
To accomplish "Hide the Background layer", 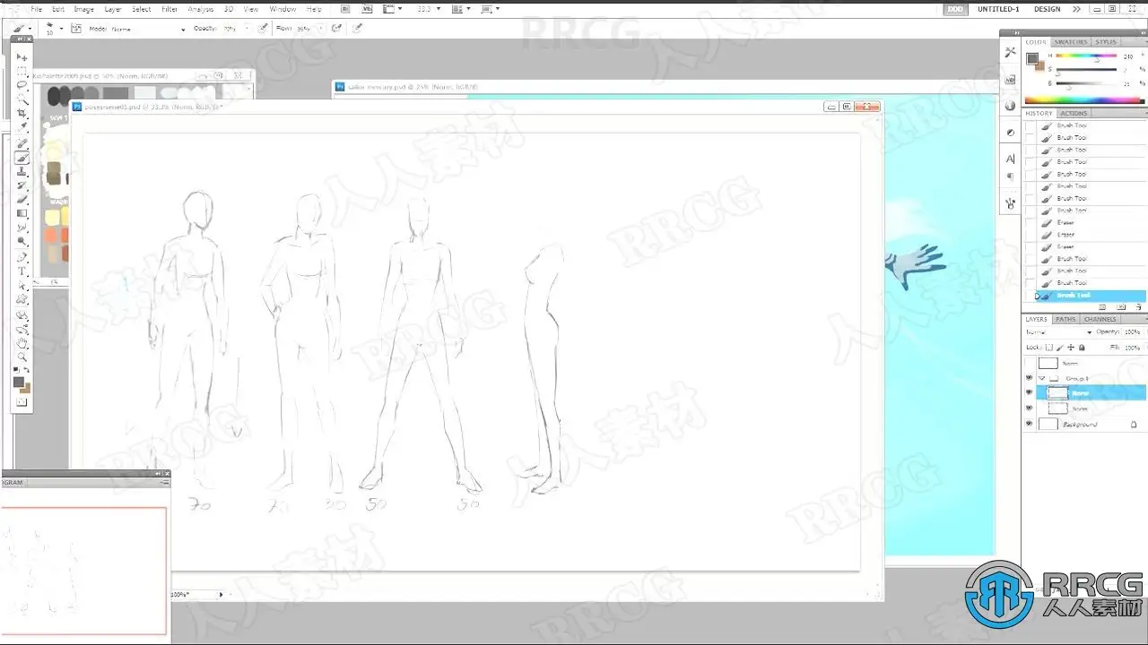I will click(1030, 424).
